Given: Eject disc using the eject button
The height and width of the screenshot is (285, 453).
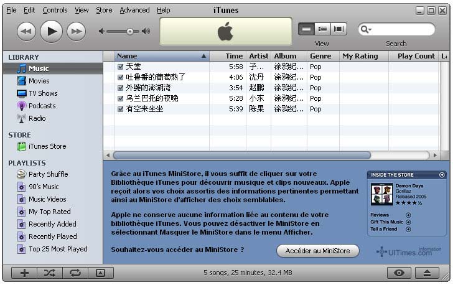Looking at the screenshot, I should click(x=427, y=273).
